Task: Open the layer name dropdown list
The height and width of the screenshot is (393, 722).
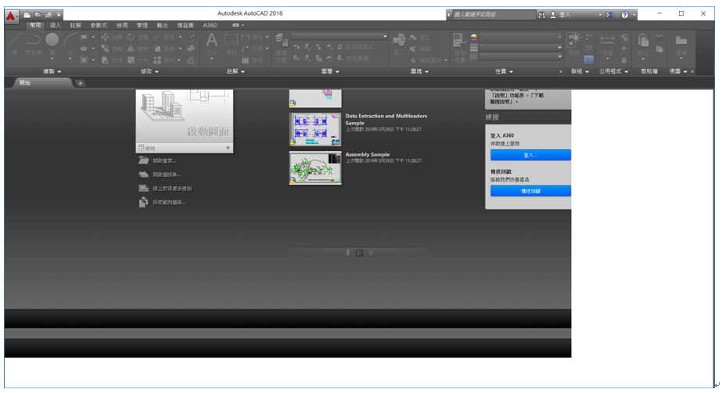Action: coord(339,36)
